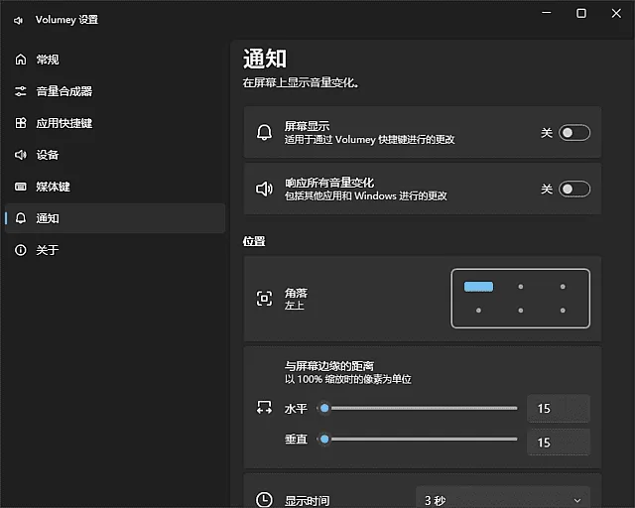
Task: Click the 在屏幕上显示音量变化 description
Action: (300, 83)
